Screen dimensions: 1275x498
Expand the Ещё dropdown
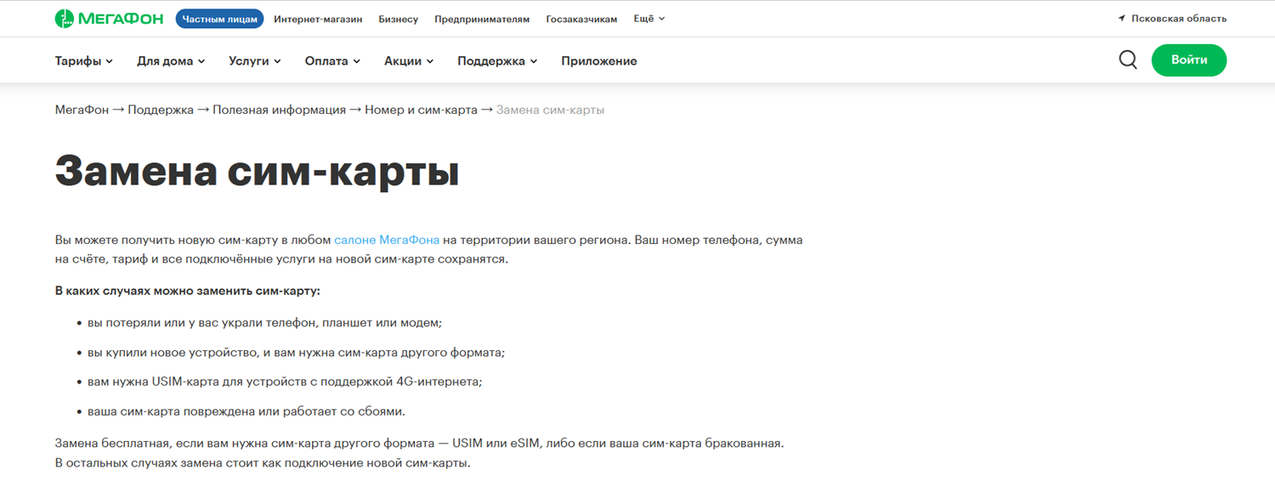[649, 19]
